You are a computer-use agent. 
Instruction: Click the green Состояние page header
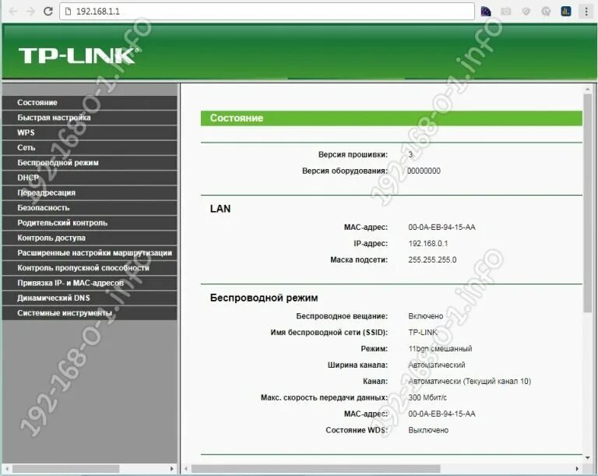coord(392,118)
